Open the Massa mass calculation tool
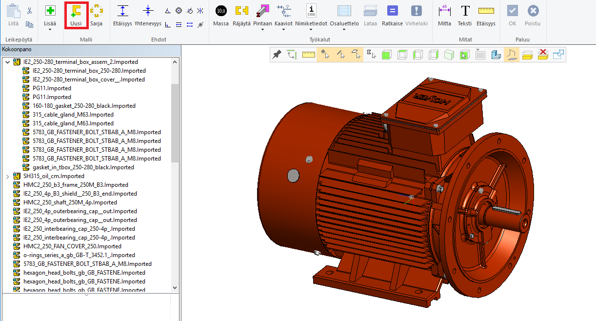The width and height of the screenshot is (596, 321). [x=220, y=12]
